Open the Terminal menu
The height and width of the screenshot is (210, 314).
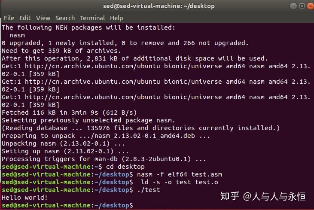pyautogui.click(x=92, y=18)
